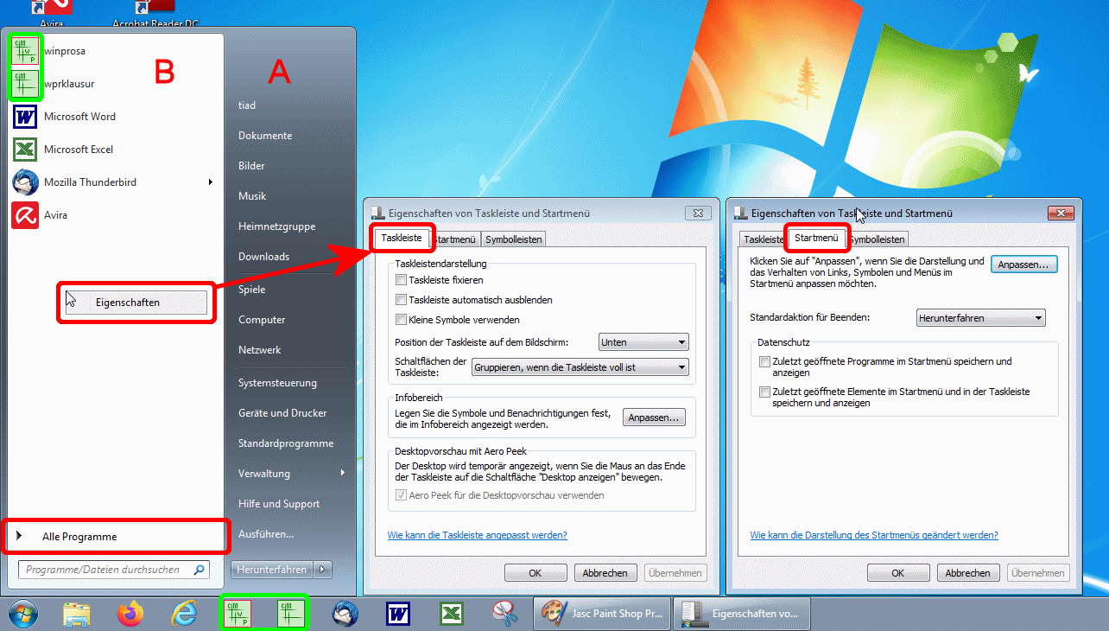Launch Thunderbird from the taskbar

coord(345,614)
